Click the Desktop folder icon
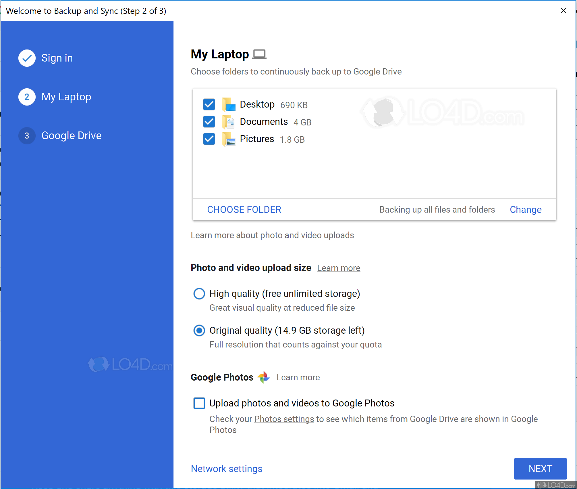The height and width of the screenshot is (489, 577). 228,104
